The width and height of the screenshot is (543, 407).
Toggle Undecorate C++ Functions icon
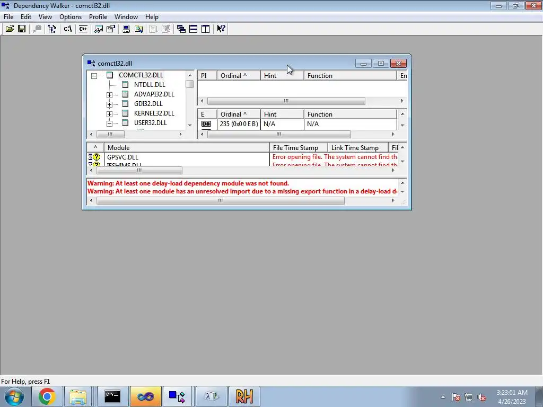83,29
